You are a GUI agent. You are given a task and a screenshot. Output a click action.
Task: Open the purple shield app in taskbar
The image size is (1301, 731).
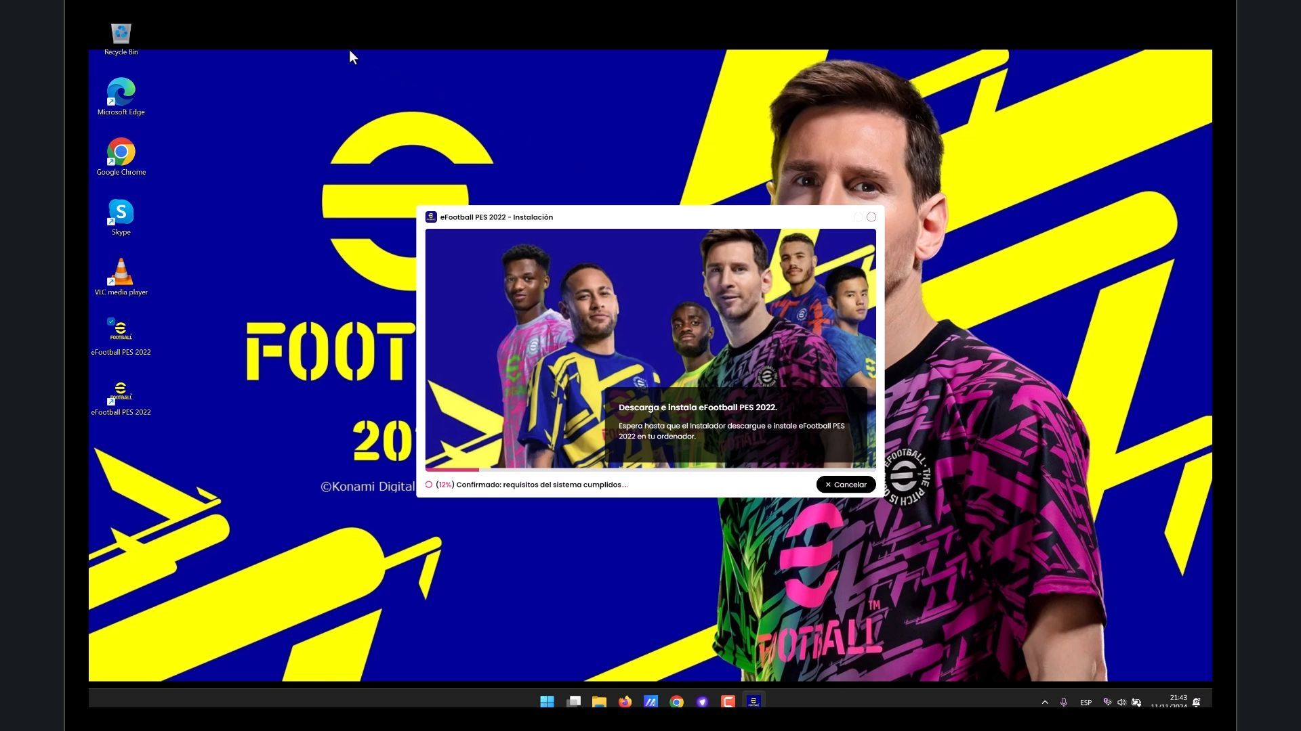coord(702,702)
